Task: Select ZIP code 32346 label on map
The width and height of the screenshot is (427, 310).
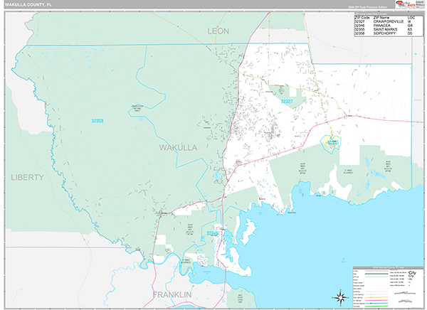Action: pos(212,233)
